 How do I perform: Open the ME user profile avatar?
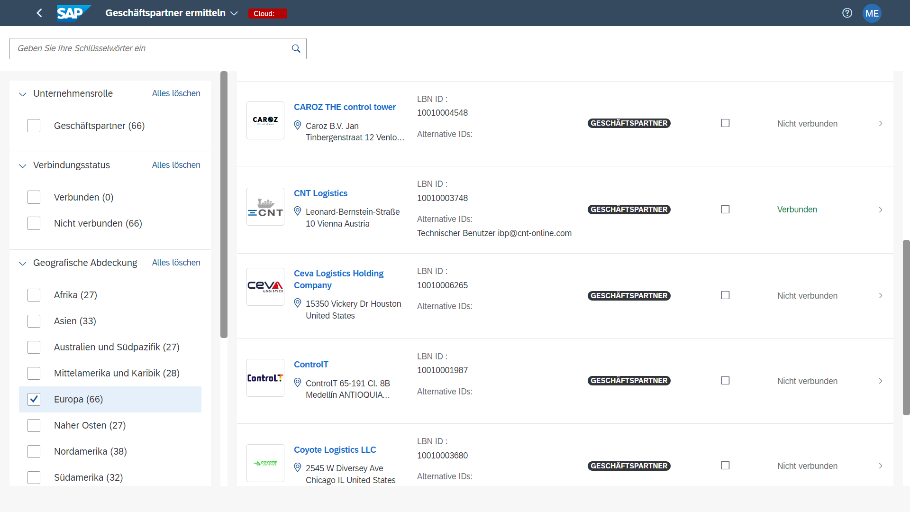tap(872, 13)
